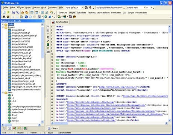
Task: Switch to the Scripts toolbar tab
Action: pos(131,12)
